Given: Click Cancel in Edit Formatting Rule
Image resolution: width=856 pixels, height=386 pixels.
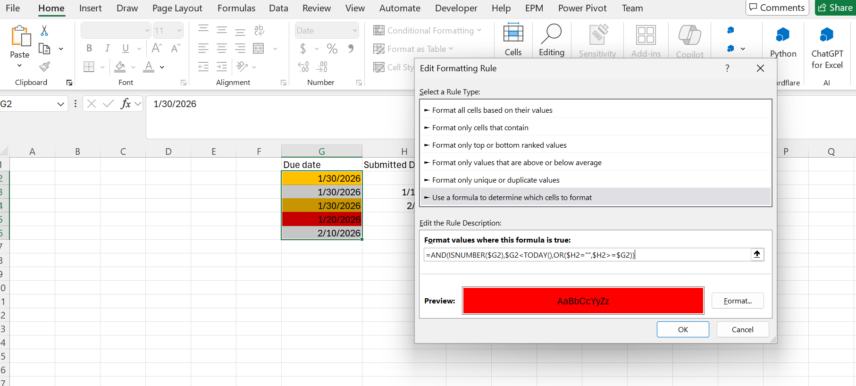Looking at the screenshot, I should (x=742, y=329).
